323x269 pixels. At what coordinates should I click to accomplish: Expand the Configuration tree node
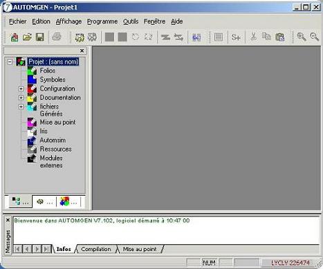coord(21,89)
